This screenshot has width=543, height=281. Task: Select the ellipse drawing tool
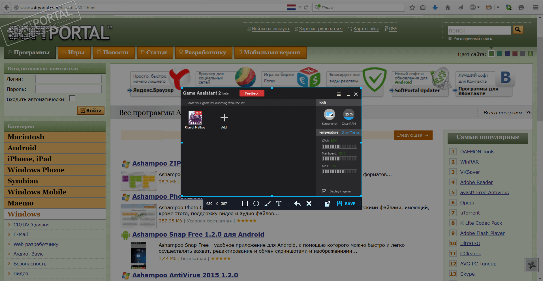point(256,203)
